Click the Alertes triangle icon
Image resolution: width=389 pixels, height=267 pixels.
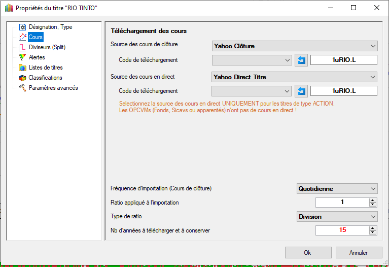tap(22, 57)
